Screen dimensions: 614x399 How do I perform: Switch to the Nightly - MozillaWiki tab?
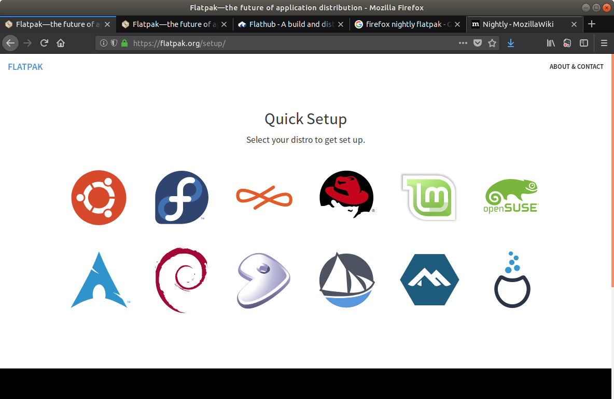(524, 24)
